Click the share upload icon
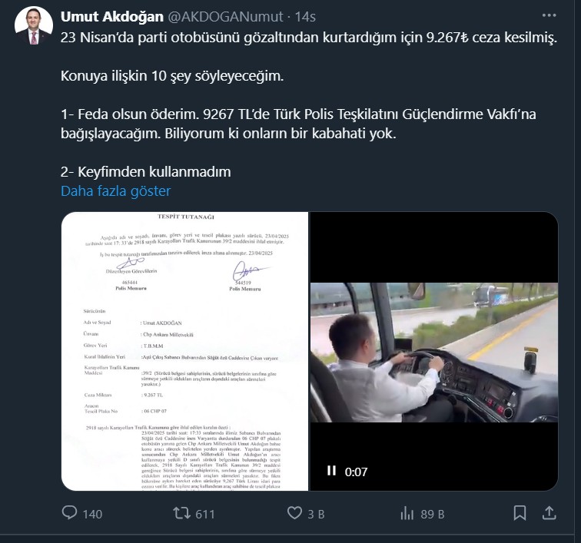581x543 pixels. click(549, 513)
